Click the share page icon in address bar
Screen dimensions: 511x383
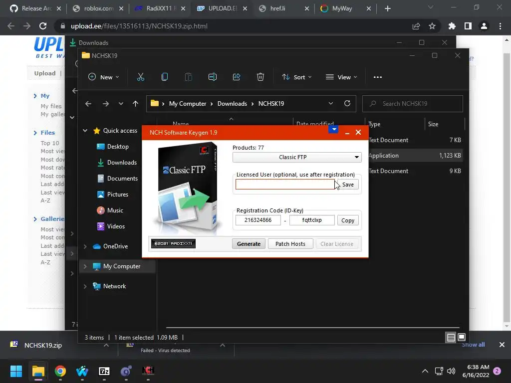click(416, 26)
